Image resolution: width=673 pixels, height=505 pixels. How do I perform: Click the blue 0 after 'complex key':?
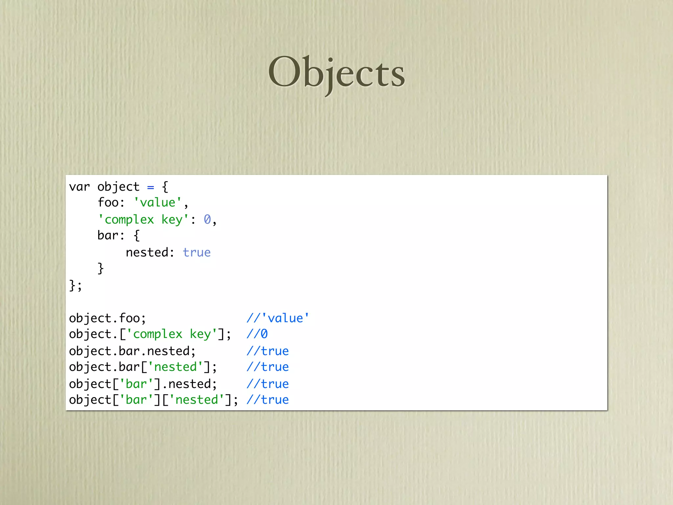207,219
